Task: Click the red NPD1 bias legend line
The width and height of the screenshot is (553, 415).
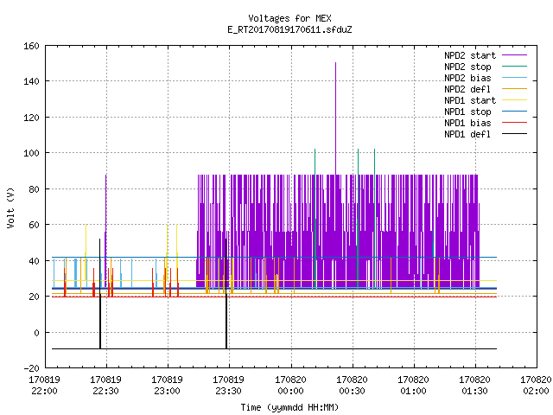Action: (x=514, y=123)
